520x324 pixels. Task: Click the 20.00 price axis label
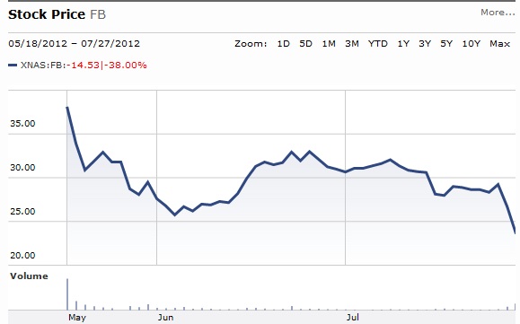coord(22,256)
